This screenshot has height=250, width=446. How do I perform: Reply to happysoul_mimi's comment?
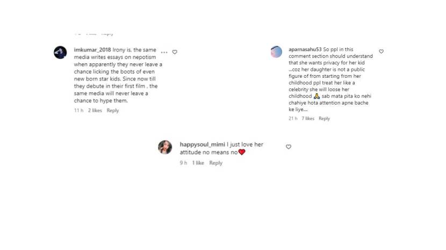[x=215, y=163]
